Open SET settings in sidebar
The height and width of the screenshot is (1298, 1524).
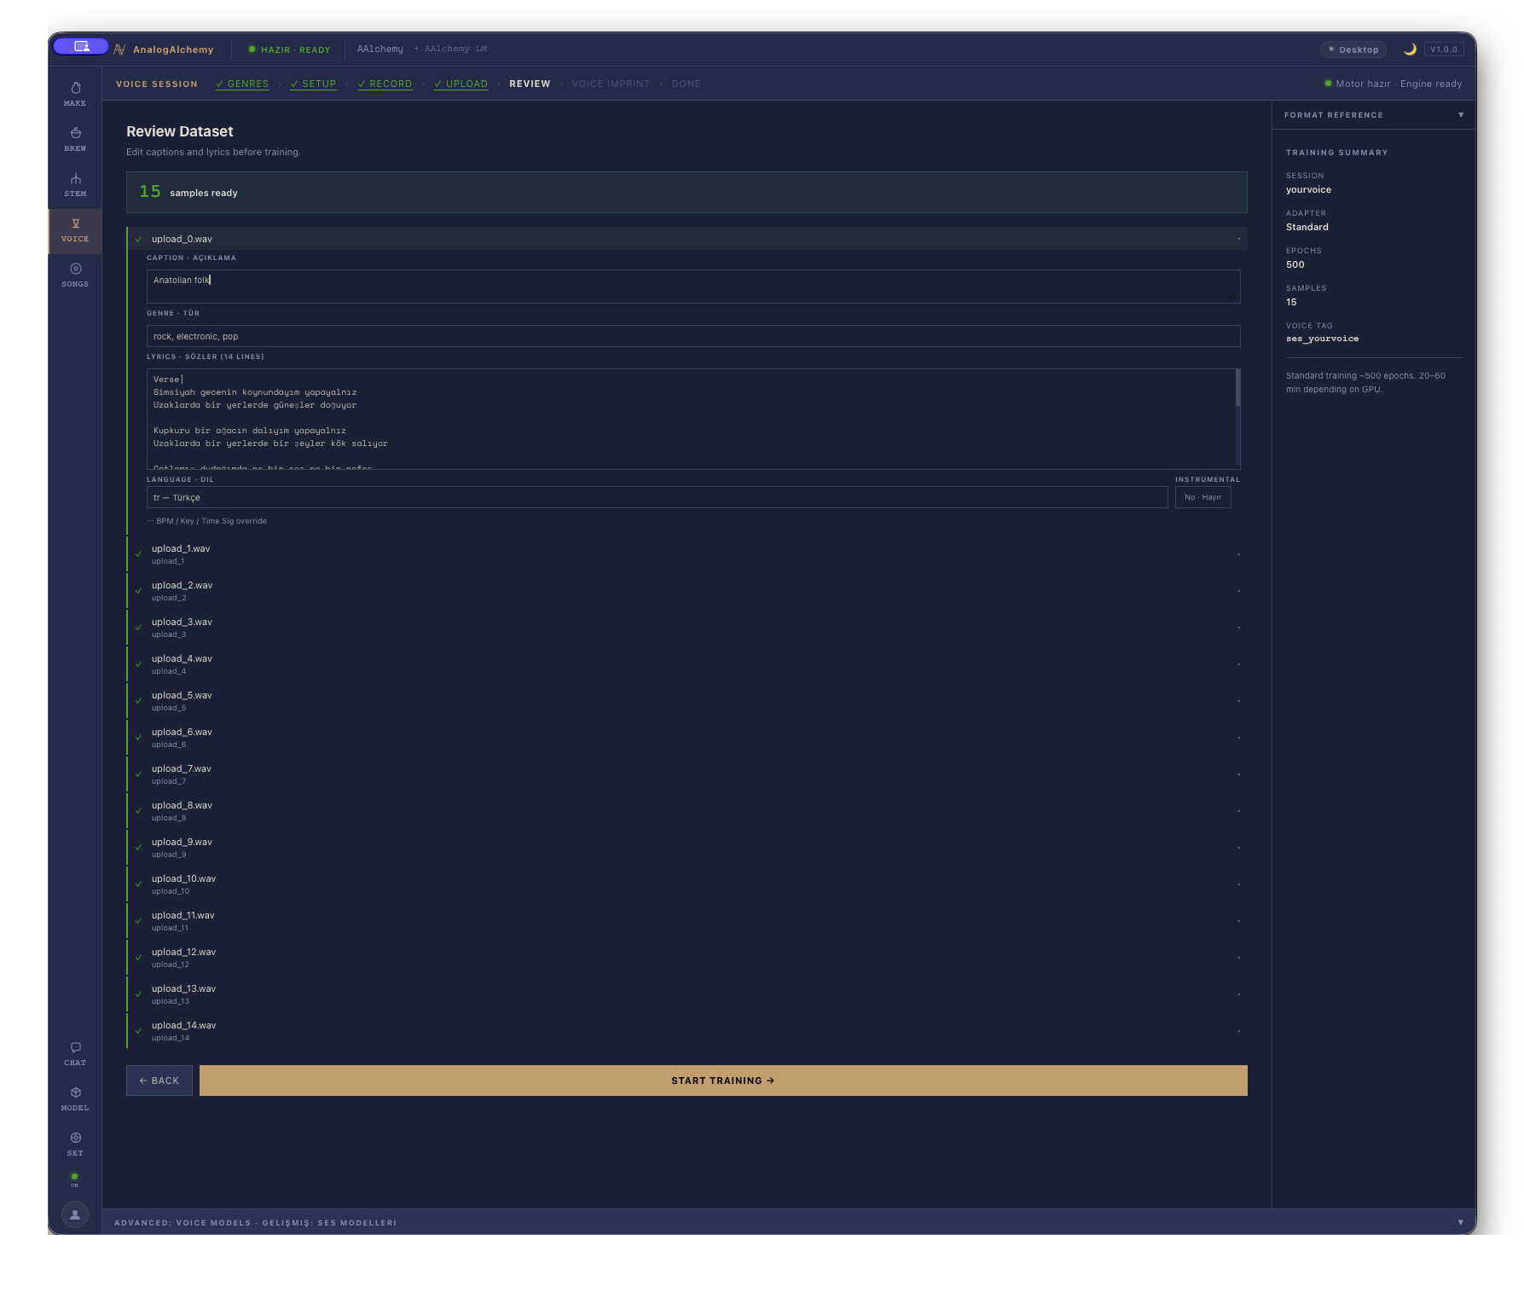75,1144
